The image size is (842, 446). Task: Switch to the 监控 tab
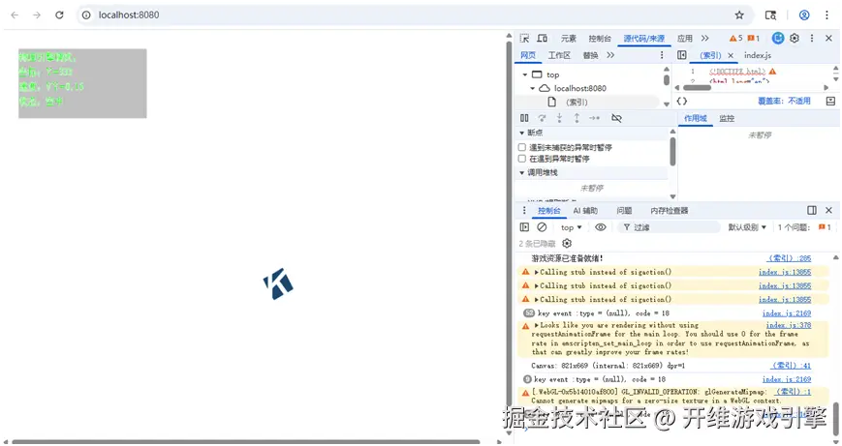coord(727,118)
